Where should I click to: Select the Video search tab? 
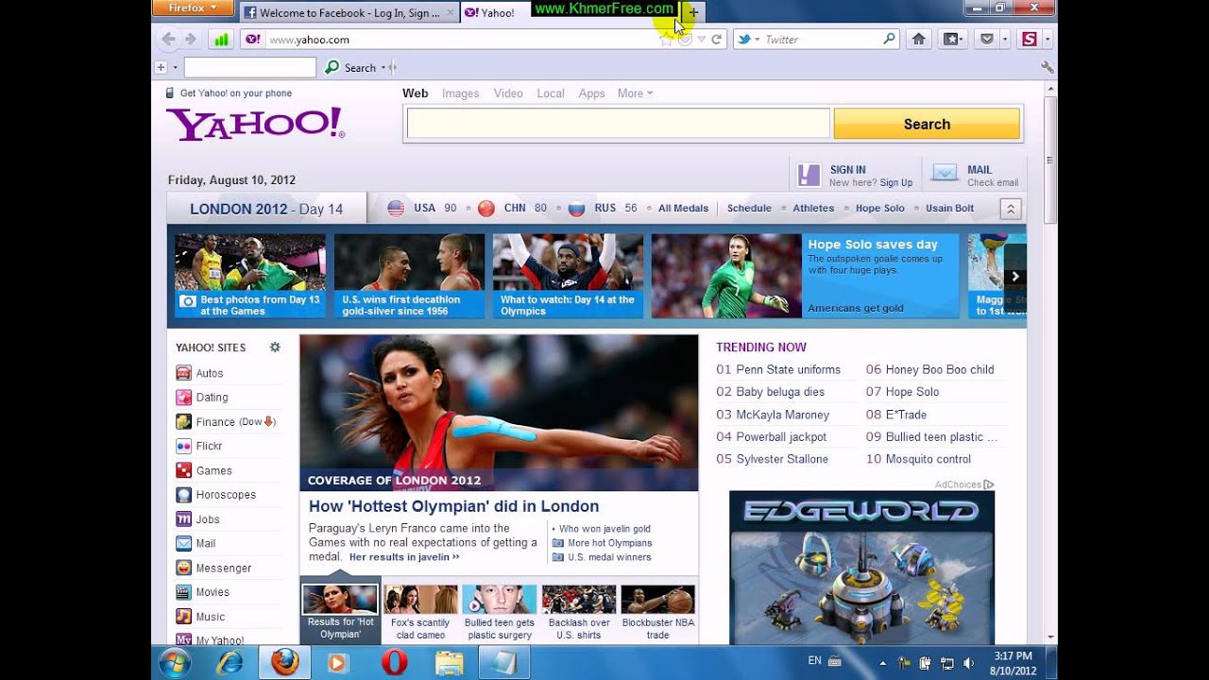(x=508, y=93)
